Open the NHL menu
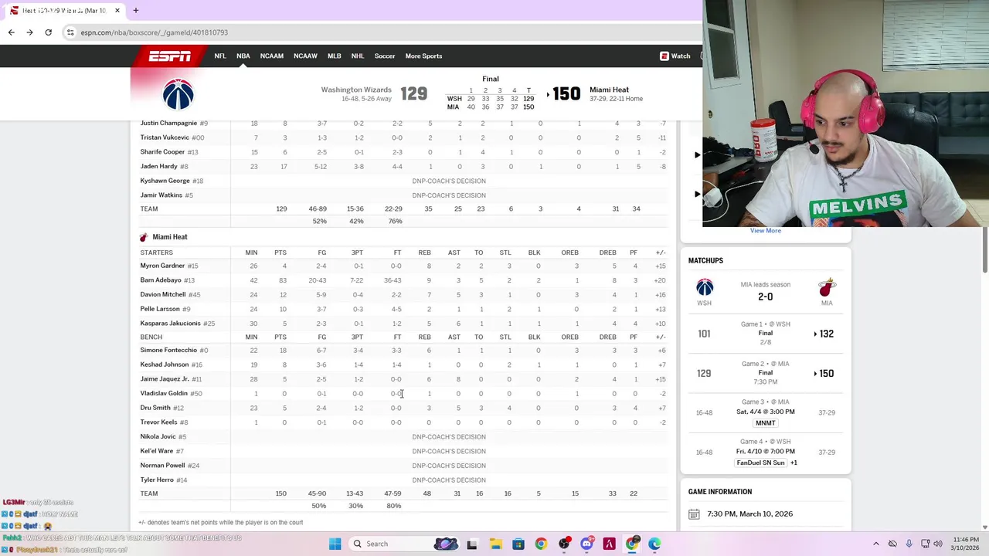 tap(357, 56)
